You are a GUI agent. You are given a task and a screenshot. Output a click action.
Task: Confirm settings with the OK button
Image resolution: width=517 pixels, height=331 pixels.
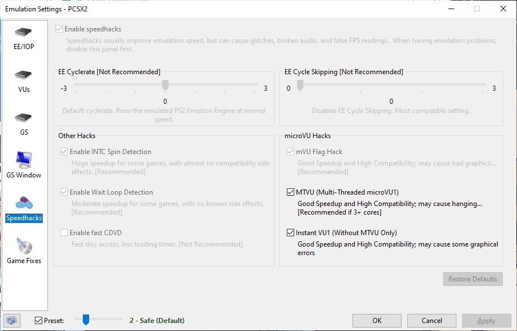click(x=377, y=321)
